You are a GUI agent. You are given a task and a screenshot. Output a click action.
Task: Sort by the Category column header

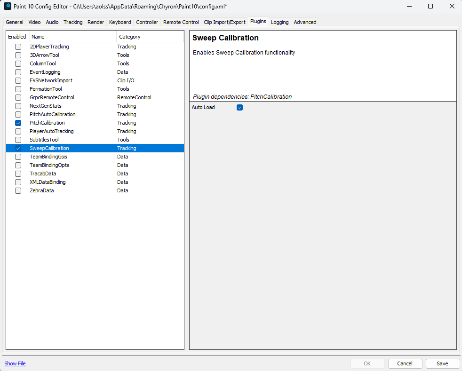click(150, 37)
